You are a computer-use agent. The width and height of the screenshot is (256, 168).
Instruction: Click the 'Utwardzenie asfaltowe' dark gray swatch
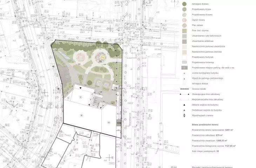(x=184, y=41)
